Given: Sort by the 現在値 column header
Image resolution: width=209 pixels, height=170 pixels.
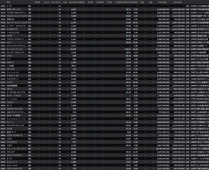Looking at the screenshot, I should tap(37, 2).
